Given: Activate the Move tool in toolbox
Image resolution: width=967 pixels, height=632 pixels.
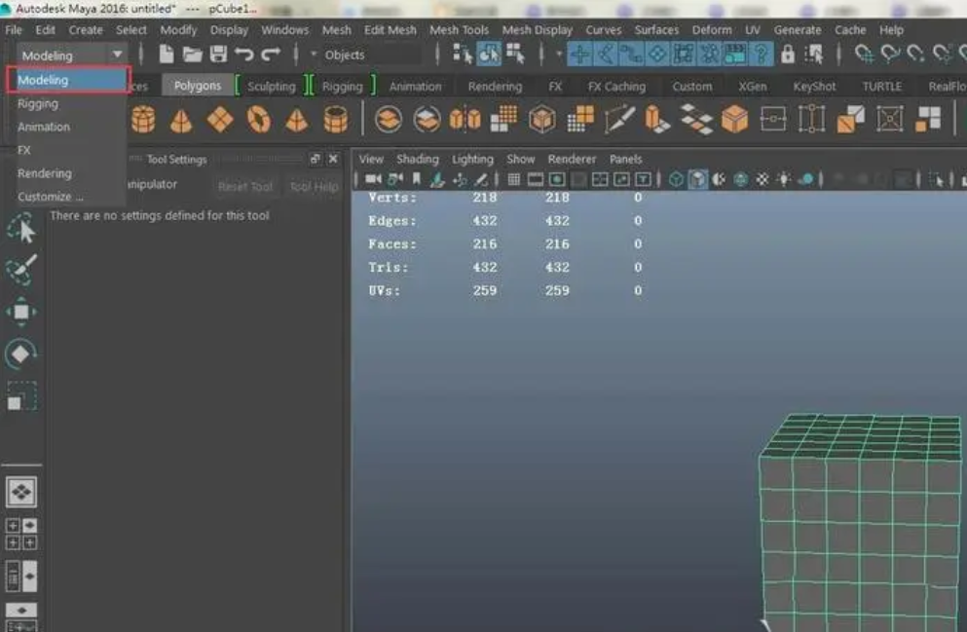Looking at the screenshot, I should (21, 312).
